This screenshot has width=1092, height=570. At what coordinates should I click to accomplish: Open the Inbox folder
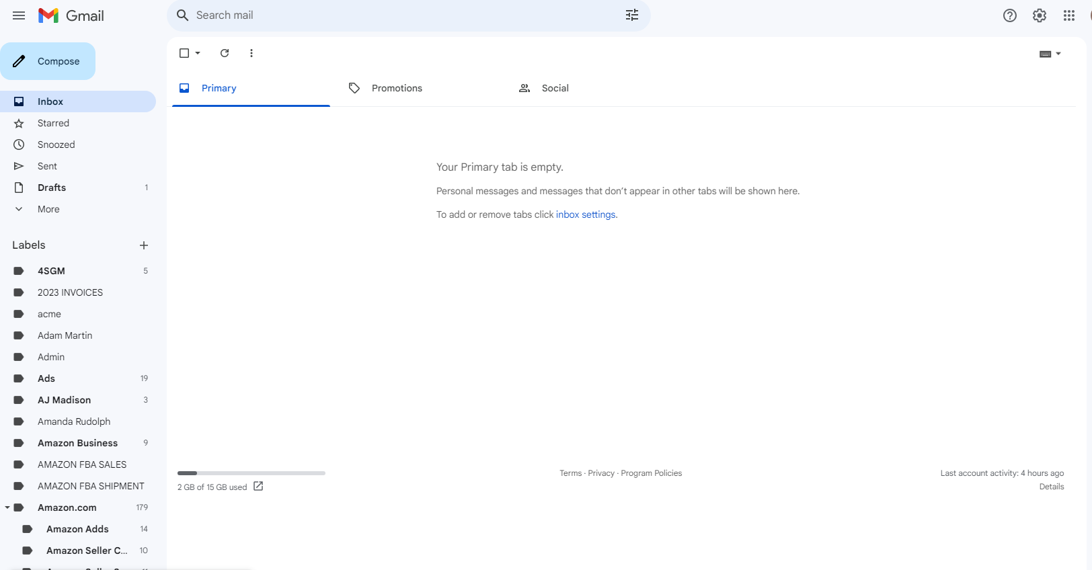click(x=78, y=101)
